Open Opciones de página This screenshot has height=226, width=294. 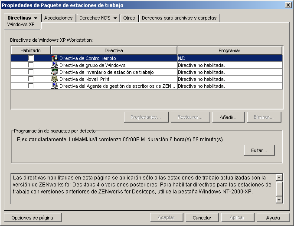(33, 218)
